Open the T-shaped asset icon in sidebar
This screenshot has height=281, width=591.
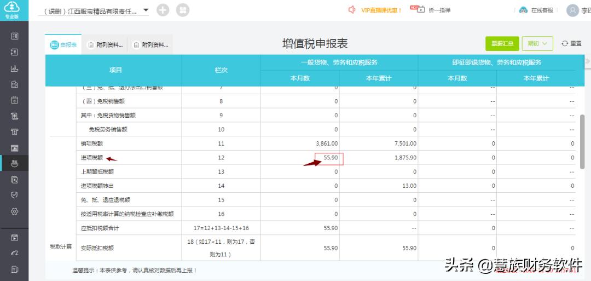pos(14,131)
